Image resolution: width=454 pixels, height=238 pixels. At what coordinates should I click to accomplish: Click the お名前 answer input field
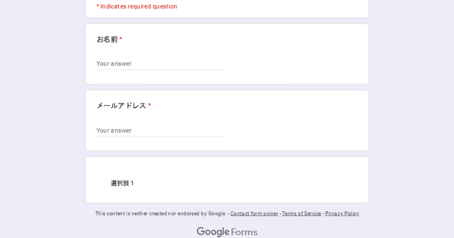pyautogui.click(x=162, y=63)
